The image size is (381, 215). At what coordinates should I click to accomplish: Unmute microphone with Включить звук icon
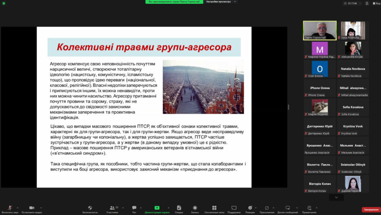[x=10, y=208]
